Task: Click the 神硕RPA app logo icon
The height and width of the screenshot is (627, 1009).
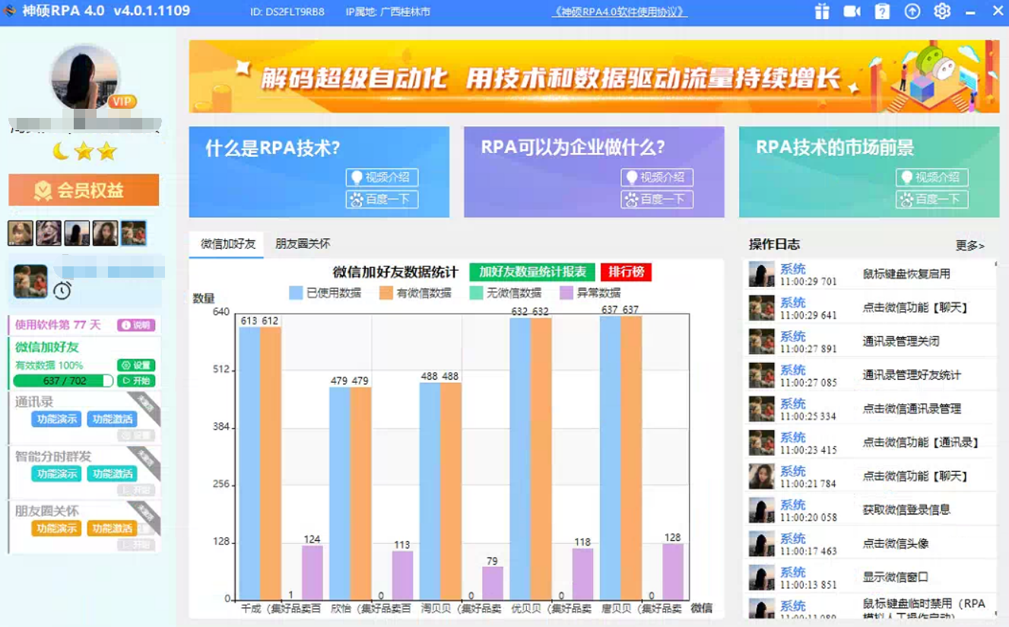Action: [x=9, y=11]
